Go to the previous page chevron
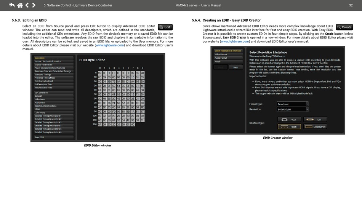 (27, 5)
